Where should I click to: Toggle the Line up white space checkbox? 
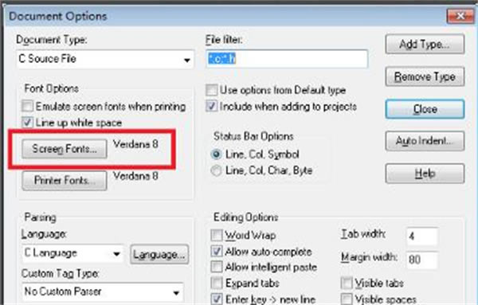(x=27, y=123)
